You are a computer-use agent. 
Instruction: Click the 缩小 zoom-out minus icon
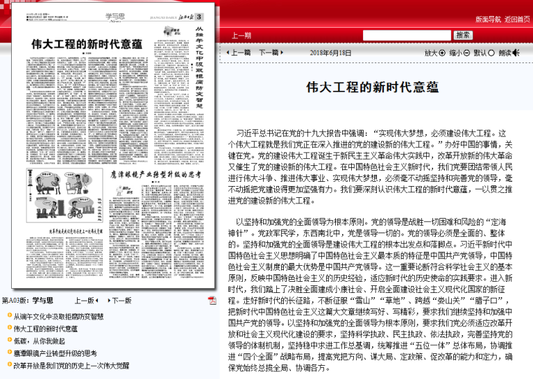466,53
